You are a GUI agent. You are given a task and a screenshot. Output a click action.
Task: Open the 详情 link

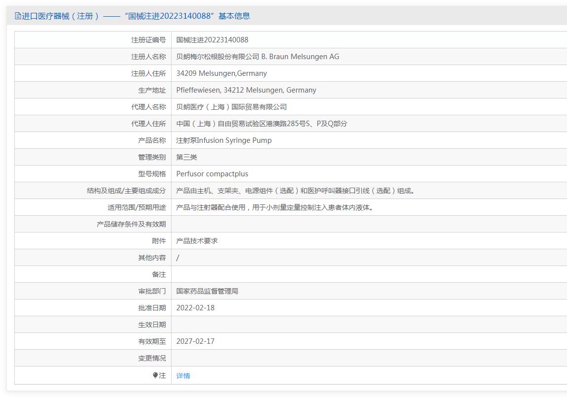(x=183, y=376)
